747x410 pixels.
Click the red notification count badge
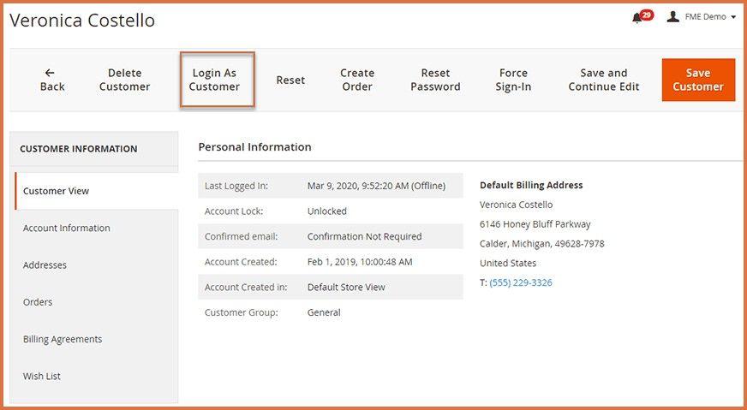(647, 15)
